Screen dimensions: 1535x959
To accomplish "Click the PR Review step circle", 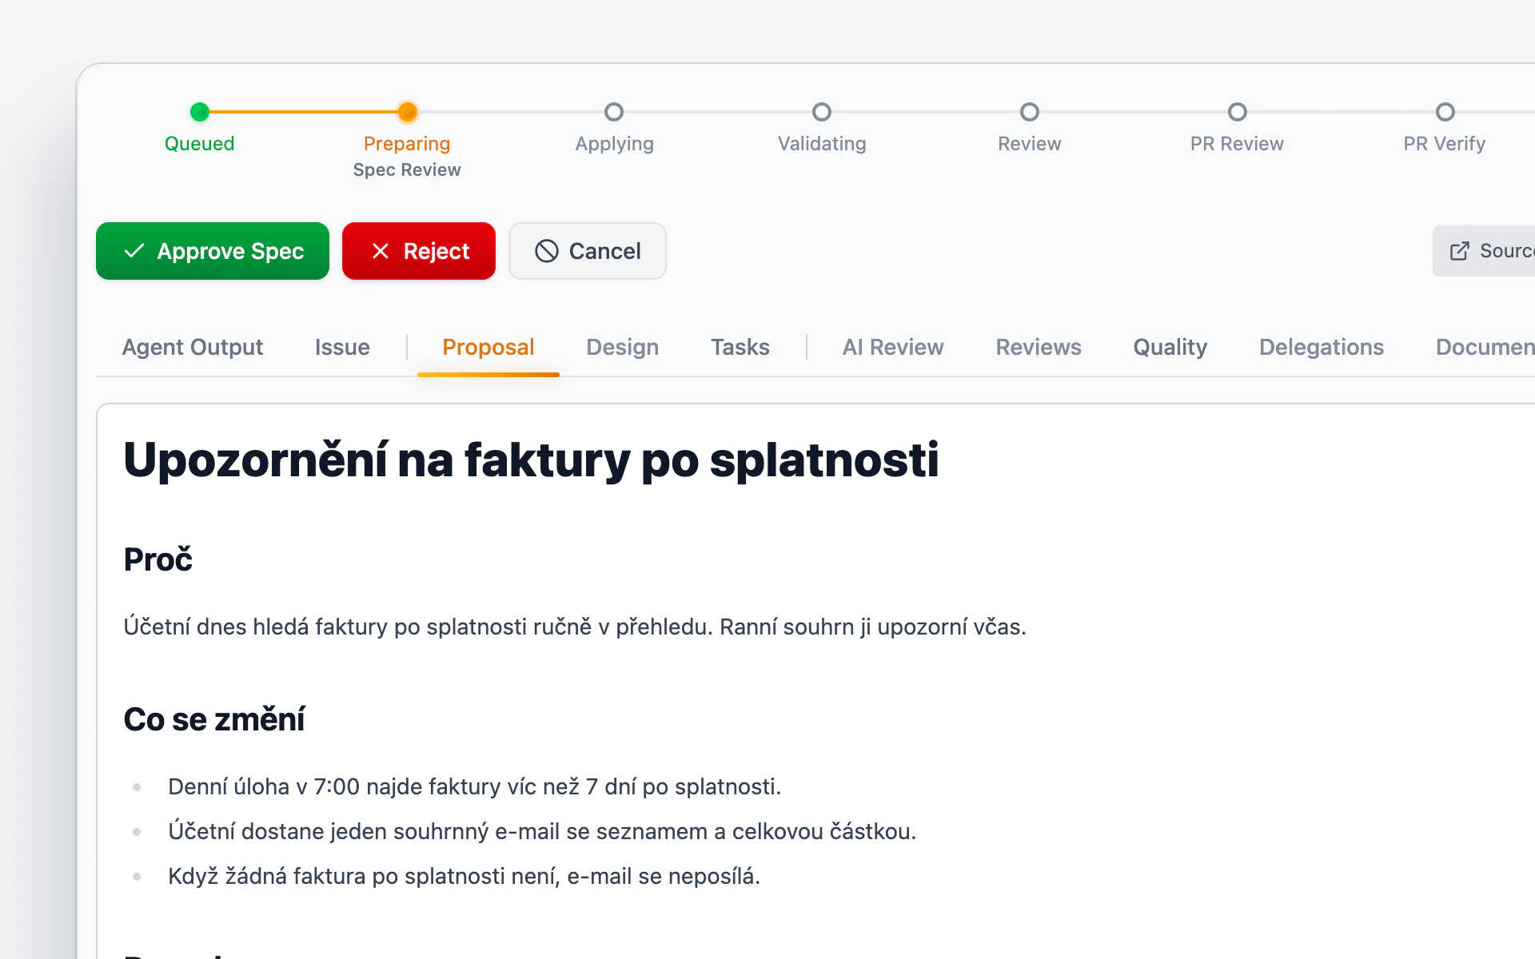I will click(x=1238, y=112).
